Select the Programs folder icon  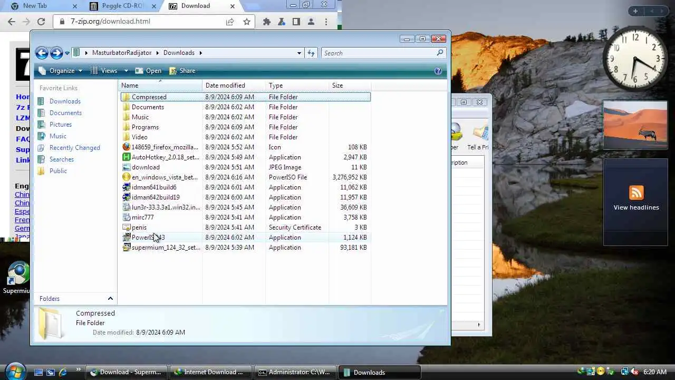coord(126,127)
